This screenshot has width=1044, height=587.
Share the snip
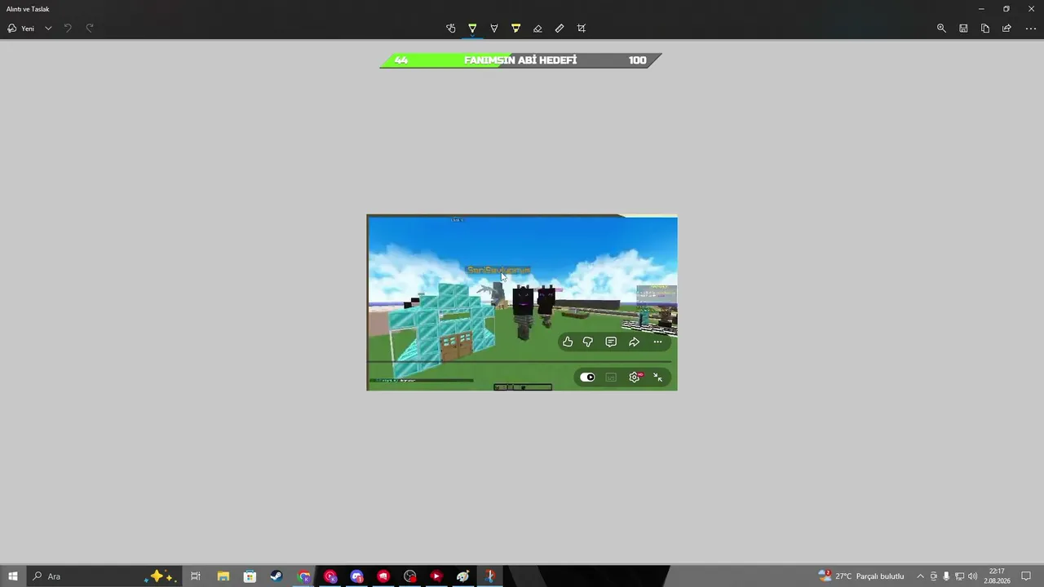pos(1006,29)
